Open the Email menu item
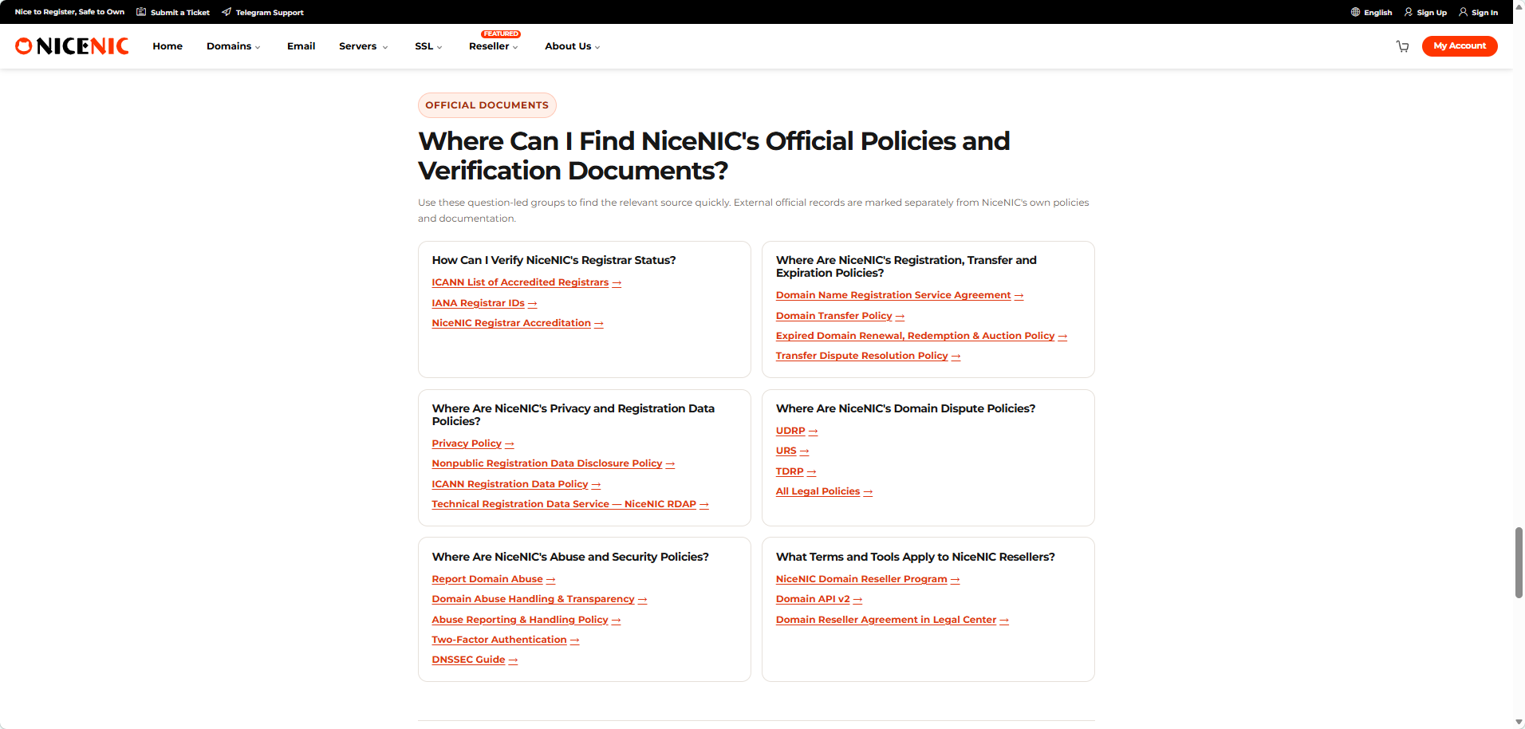The height and width of the screenshot is (729, 1525). point(301,46)
